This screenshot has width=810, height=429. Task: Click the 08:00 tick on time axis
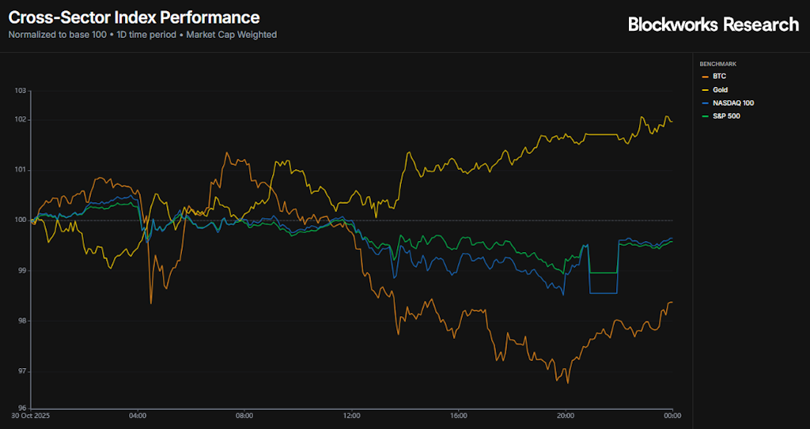coord(244,416)
